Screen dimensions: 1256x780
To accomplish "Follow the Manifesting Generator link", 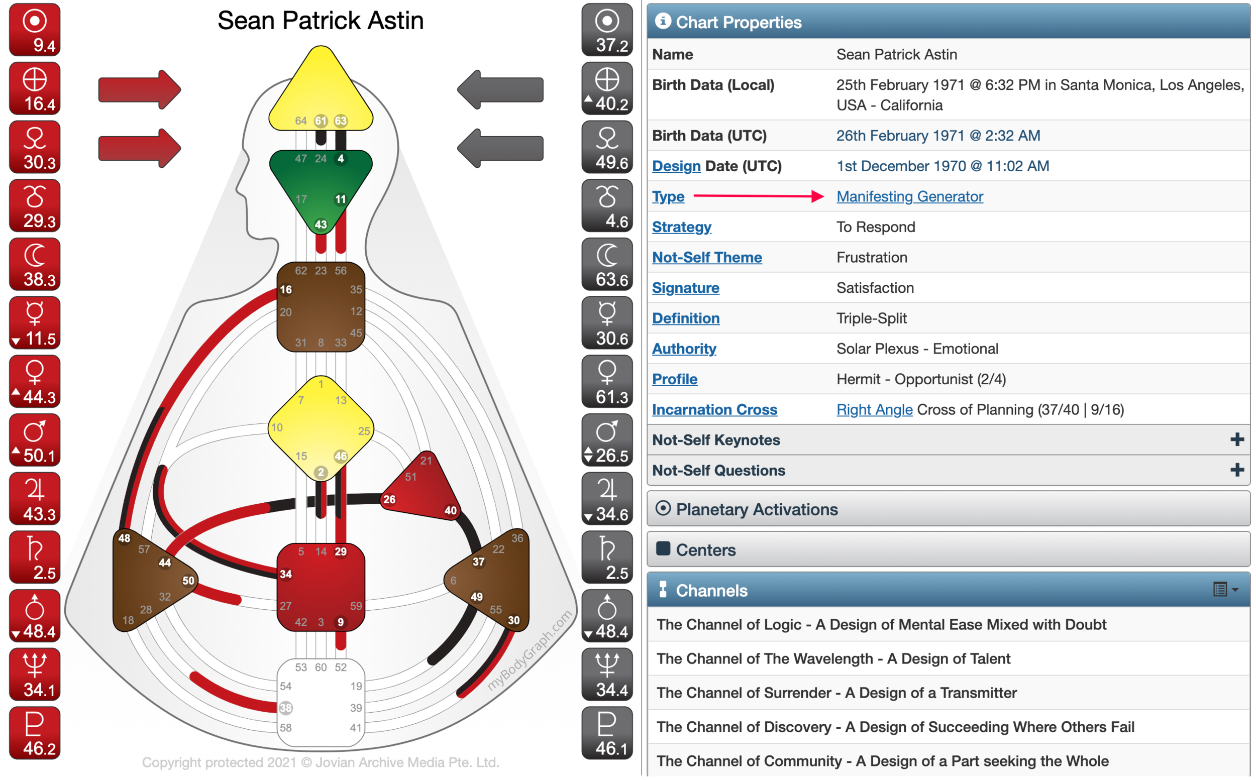I will pyautogui.click(x=910, y=196).
